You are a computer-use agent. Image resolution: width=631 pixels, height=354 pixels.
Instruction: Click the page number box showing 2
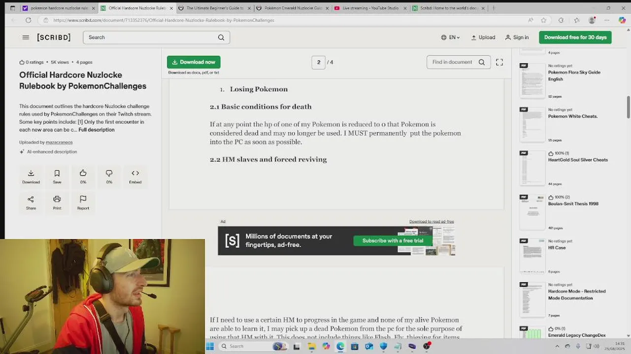[318, 62]
